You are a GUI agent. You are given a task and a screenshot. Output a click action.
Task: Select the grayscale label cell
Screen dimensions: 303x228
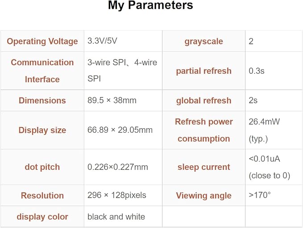[x=203, y=41]
